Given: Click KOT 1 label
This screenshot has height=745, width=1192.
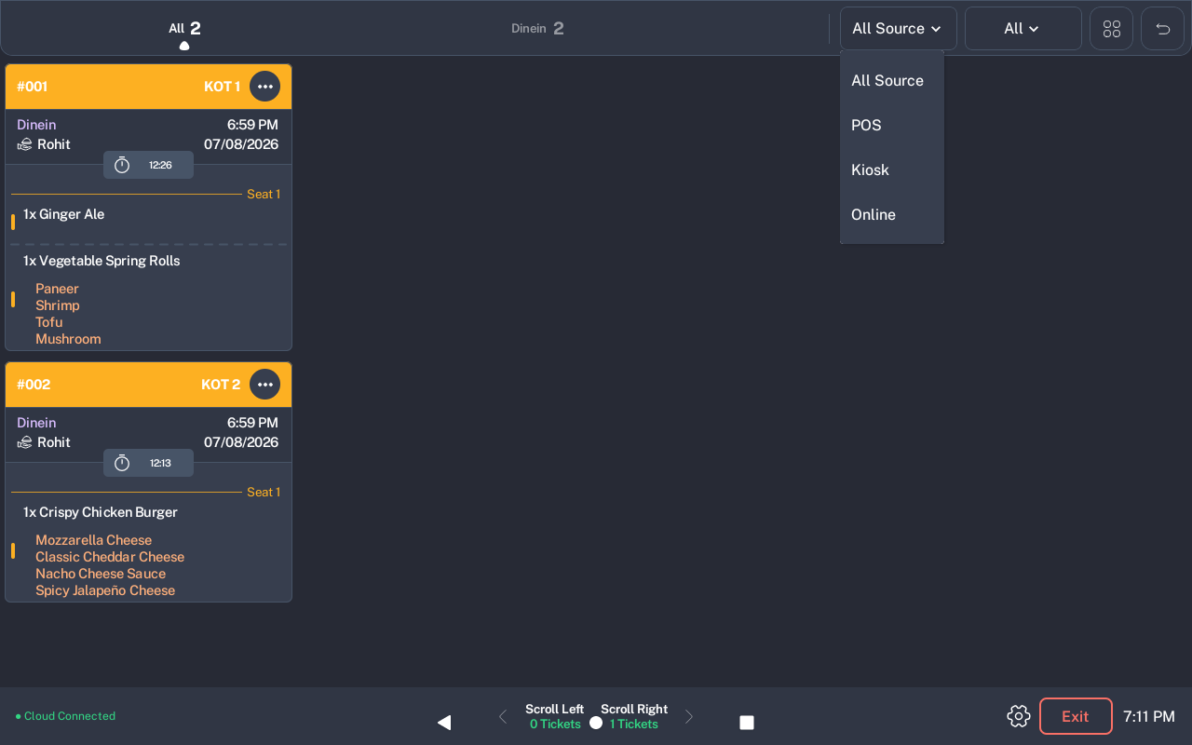Looking at the screenshot, I should pos(222,87).
